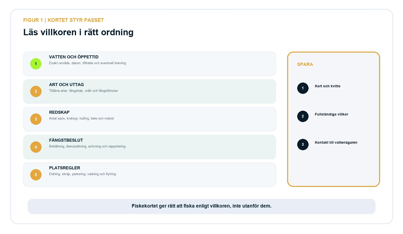
Task: Select dark circle 2 beside Fullständiga villkor
Action: pyautogui.click(x=303, y=116)
